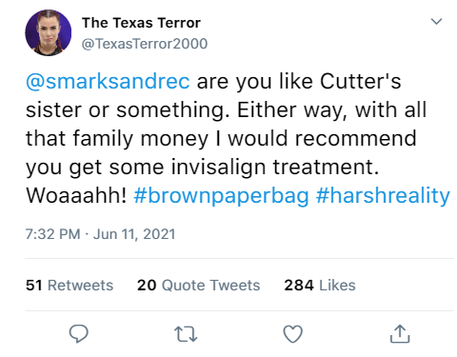This screenshot has height=357, width=457.
Task: Open the #brownpaperbag hashtag
Action: pos(221,196)
